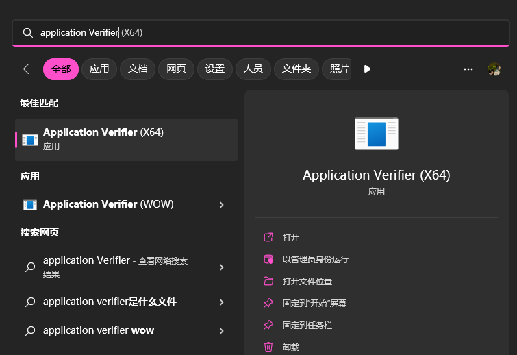Expand chevron for application verifier wow
This screenshot has height=355, width=517.
click(x=222, y=331)
